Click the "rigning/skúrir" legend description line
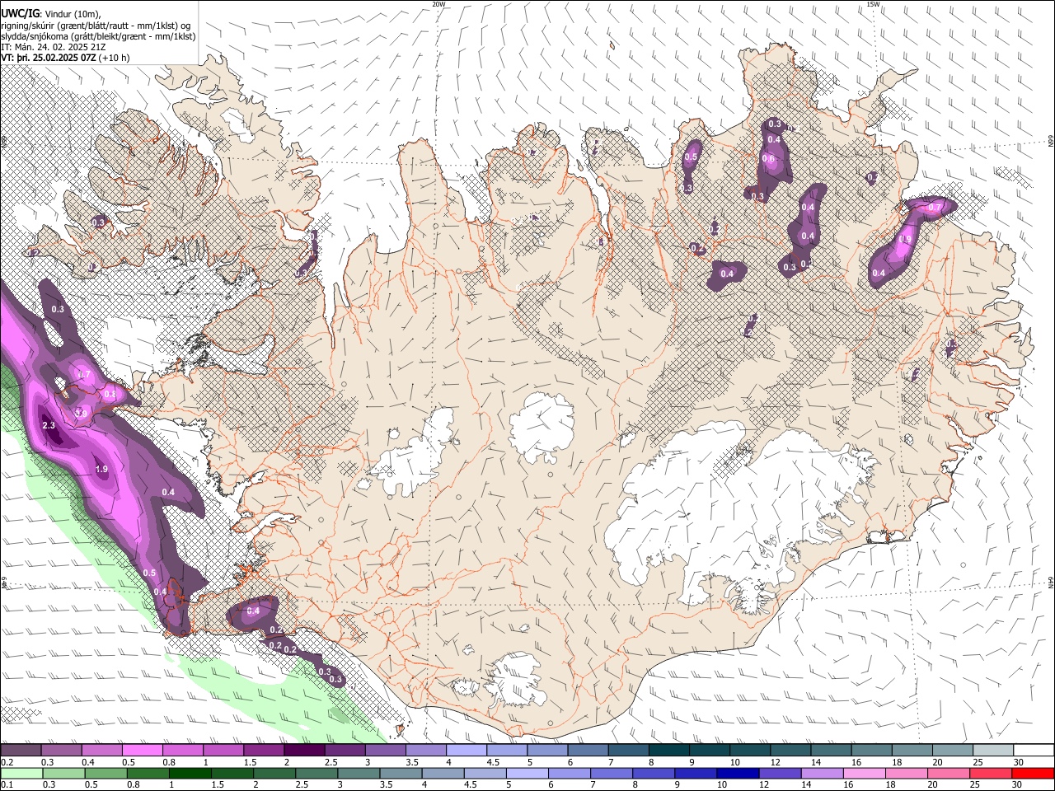1055x791 pixels. (96, 25)
